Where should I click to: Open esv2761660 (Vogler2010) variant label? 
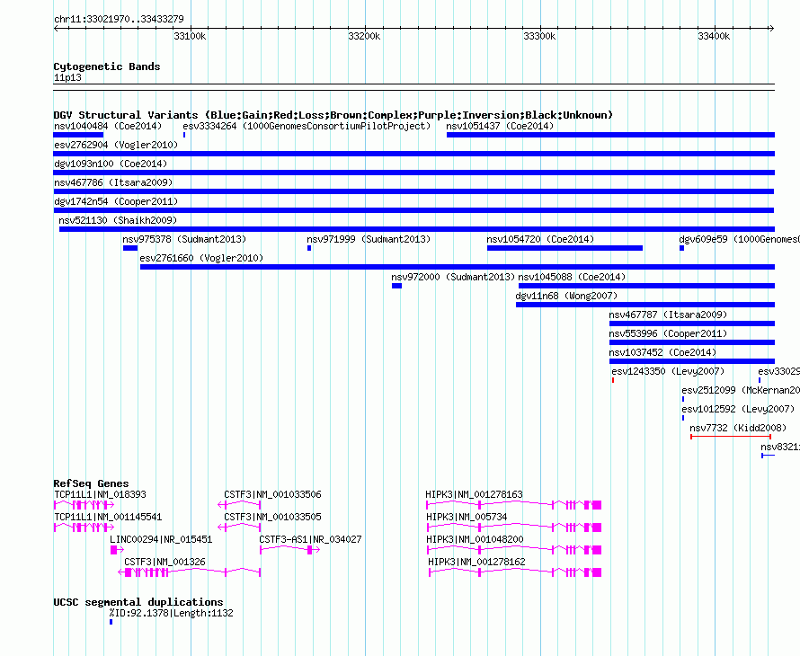[x=201, y=258]
